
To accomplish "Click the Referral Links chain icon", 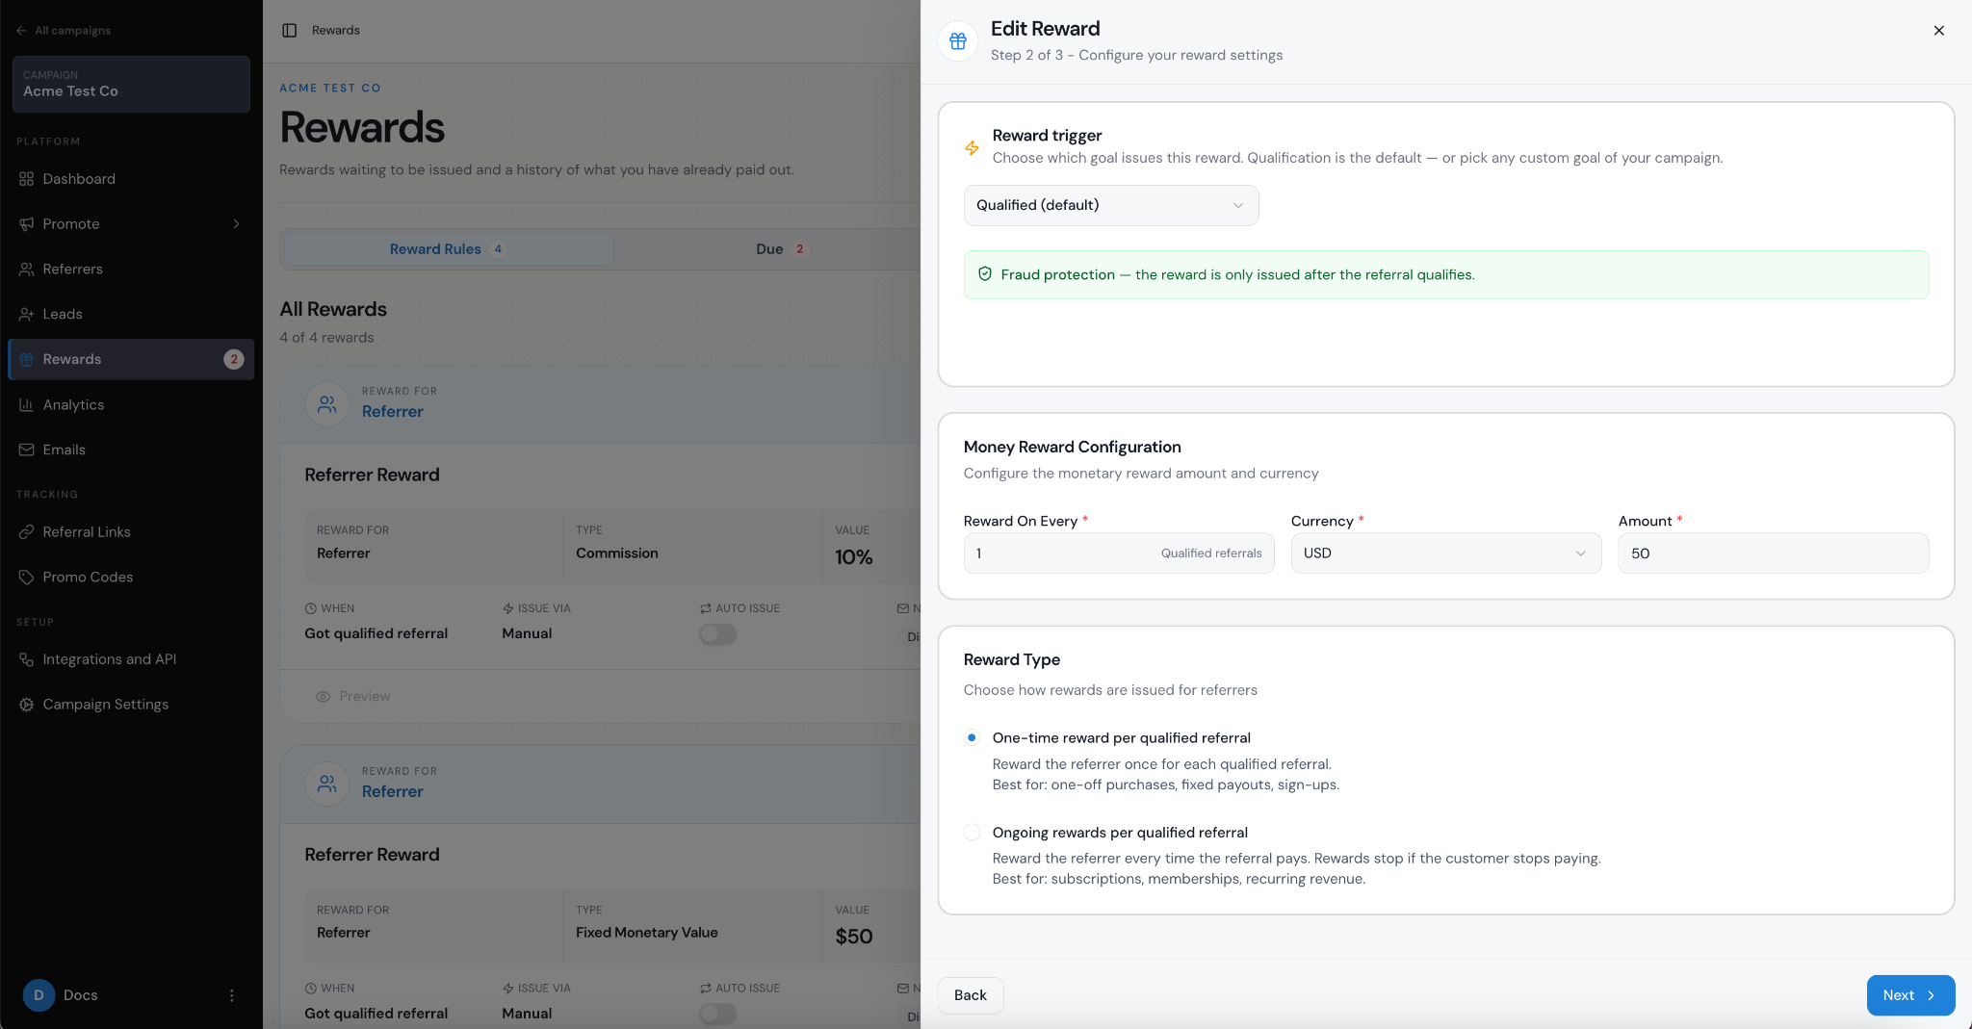I will click(26, 532).
